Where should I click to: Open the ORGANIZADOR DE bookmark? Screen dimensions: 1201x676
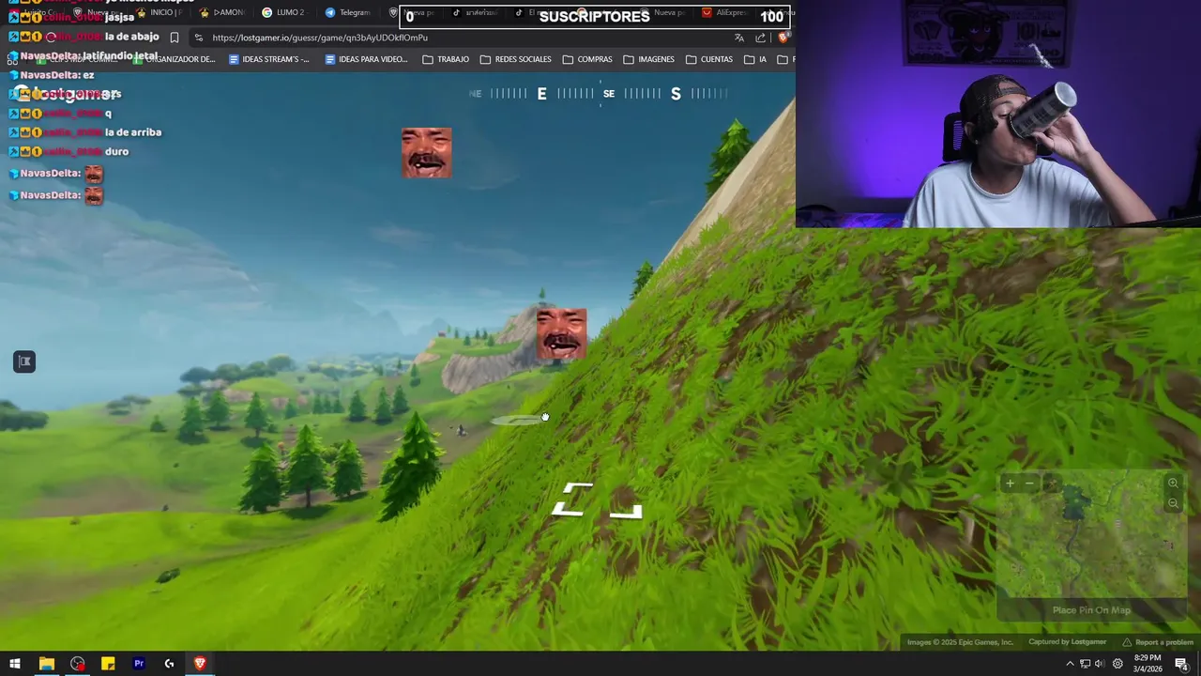click(175, 59)
